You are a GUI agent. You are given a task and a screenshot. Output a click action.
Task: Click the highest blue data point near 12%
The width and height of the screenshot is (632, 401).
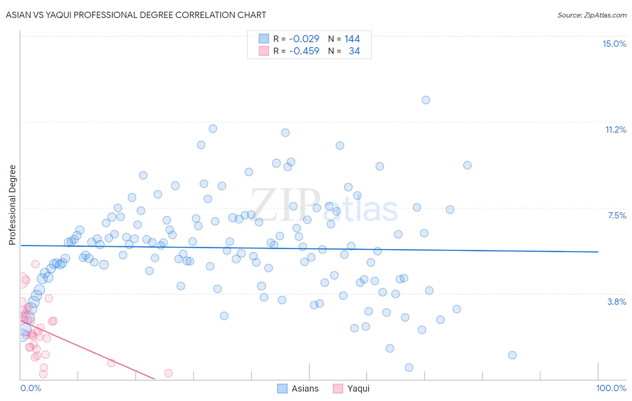click(x=426, y=100)
